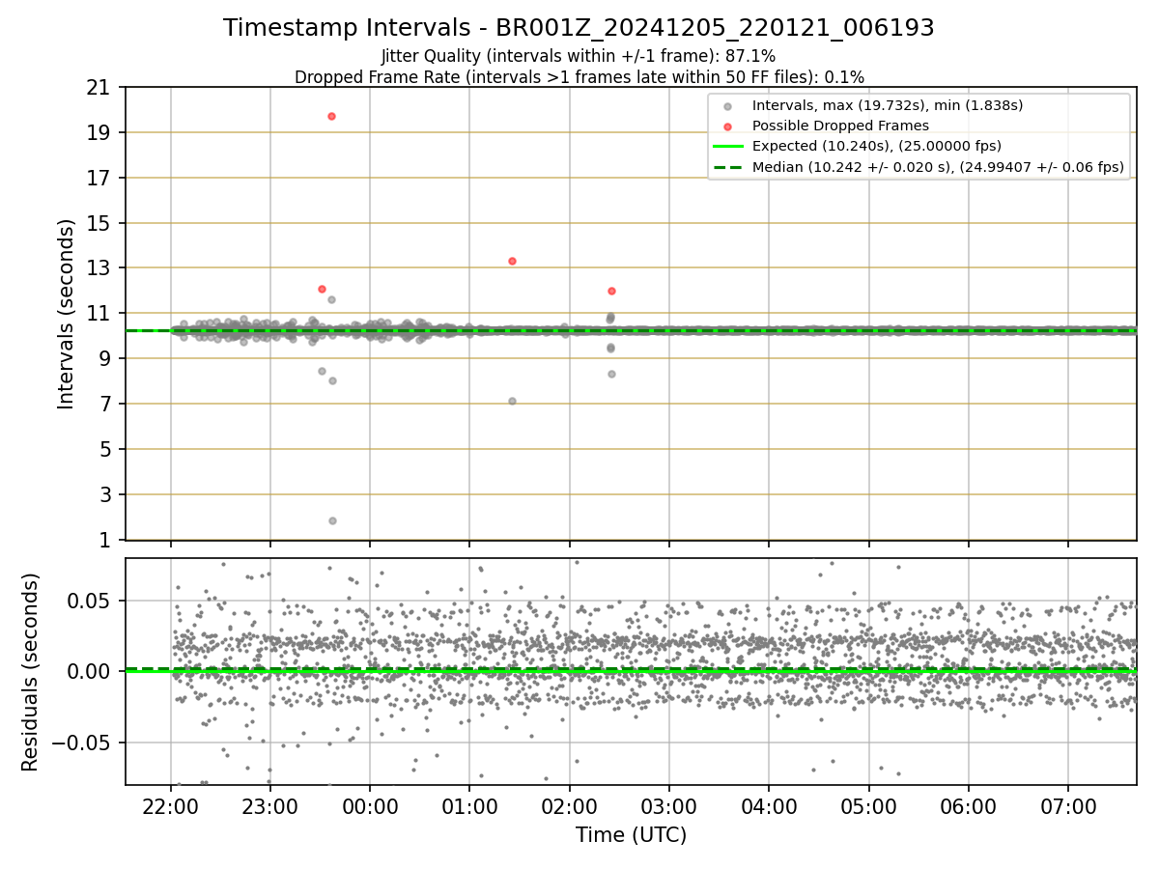
Task: Click the 'Time (UTC)' x-axis label
Action: (x=631, y=835)
